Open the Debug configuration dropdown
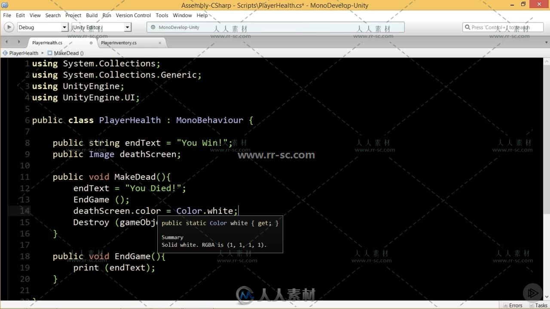The height and width of the screenshot is (309, 550). [x=43, y=27]
